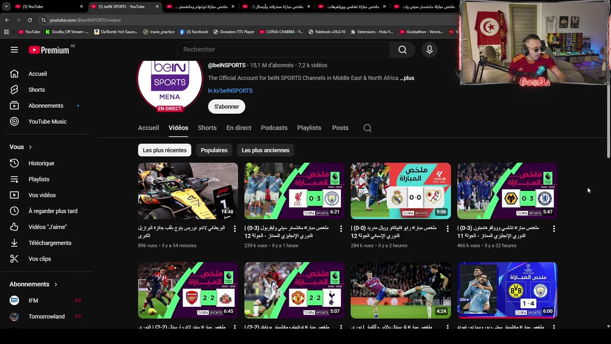Open the Donation TTS Player bookmark
611x344 pixels.
tap(233, 32)
